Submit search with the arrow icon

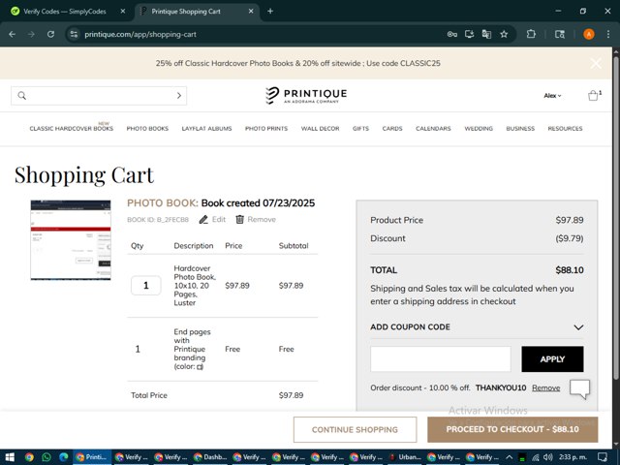[179, 96]
